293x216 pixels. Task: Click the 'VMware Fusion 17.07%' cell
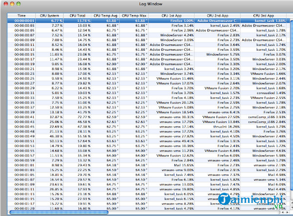click(x=175, y=83)
